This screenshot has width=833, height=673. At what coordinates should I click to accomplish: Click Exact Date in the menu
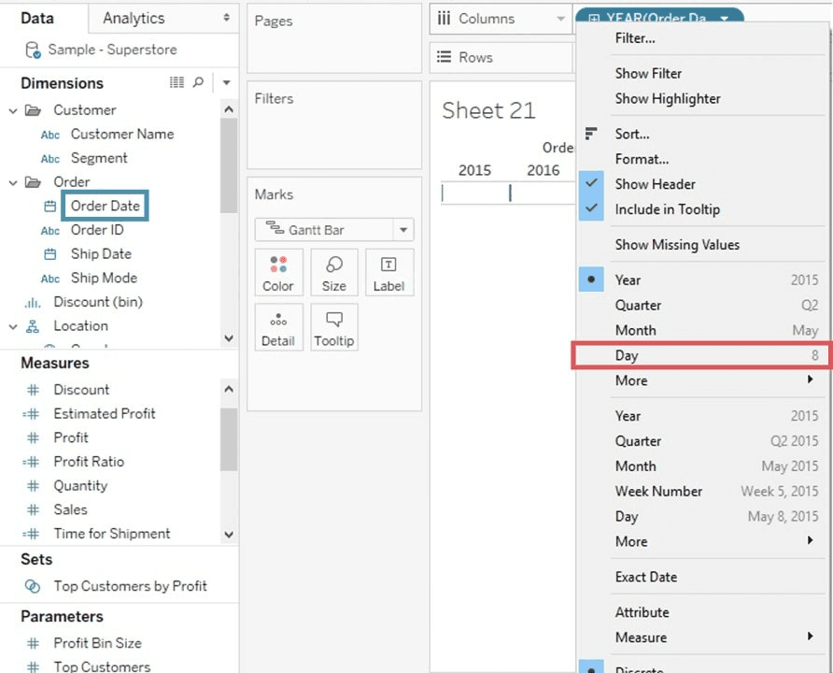(x=645, y=577)
